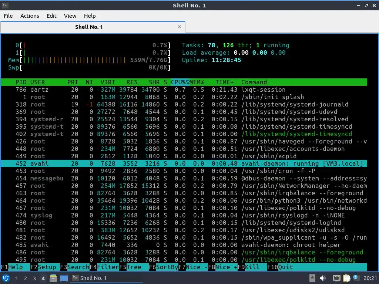379x284 pixels.
Task: Open the Actions menu
Action: tap(30, 16)
